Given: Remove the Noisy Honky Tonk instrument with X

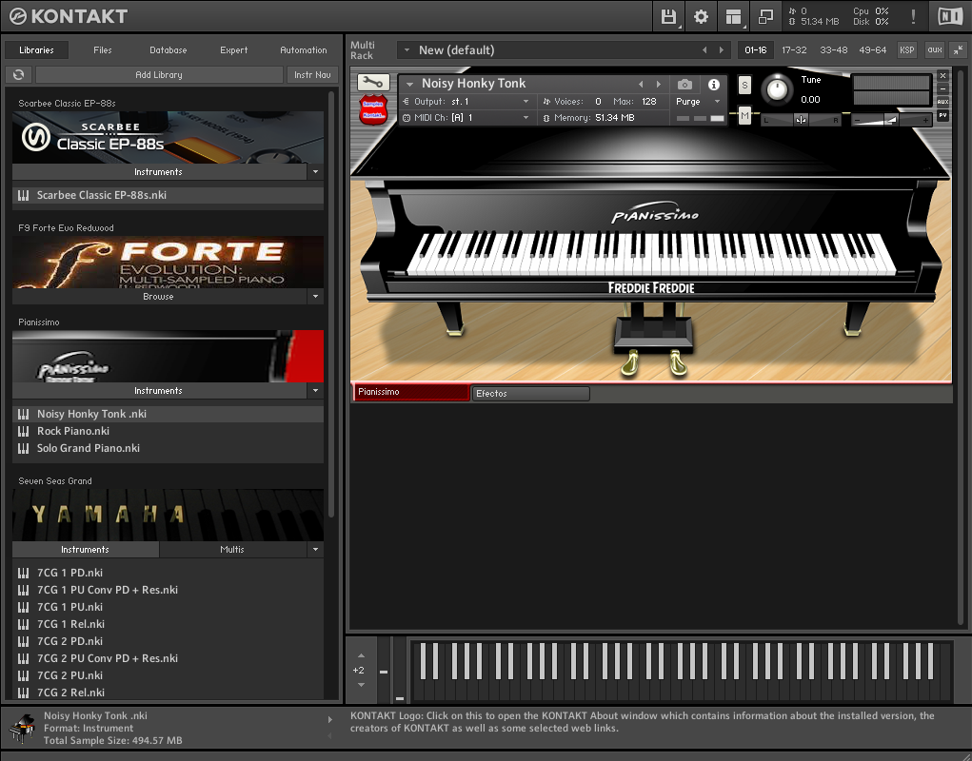Looking at the screenshot, I should pyautogui.click(x=942, y=75).
